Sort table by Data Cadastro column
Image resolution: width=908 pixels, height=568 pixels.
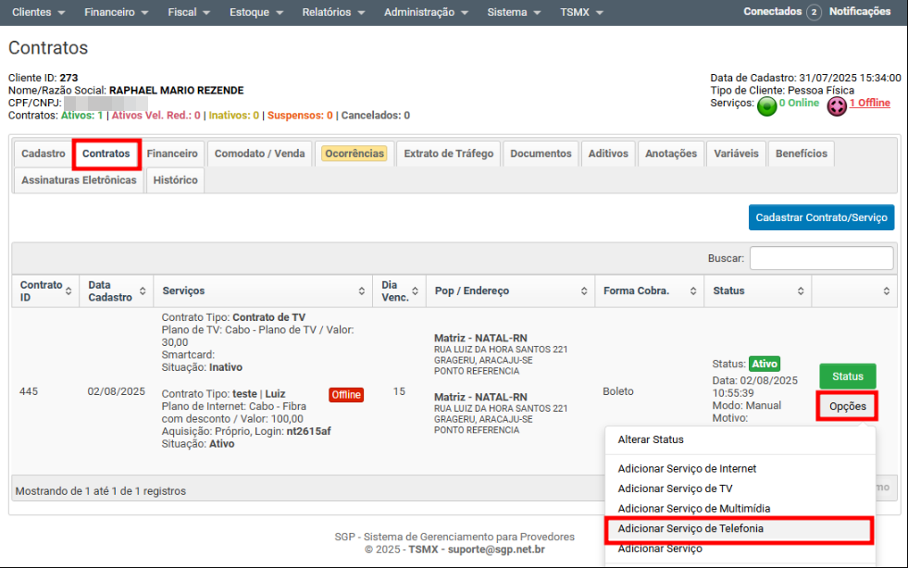[142, 291]
